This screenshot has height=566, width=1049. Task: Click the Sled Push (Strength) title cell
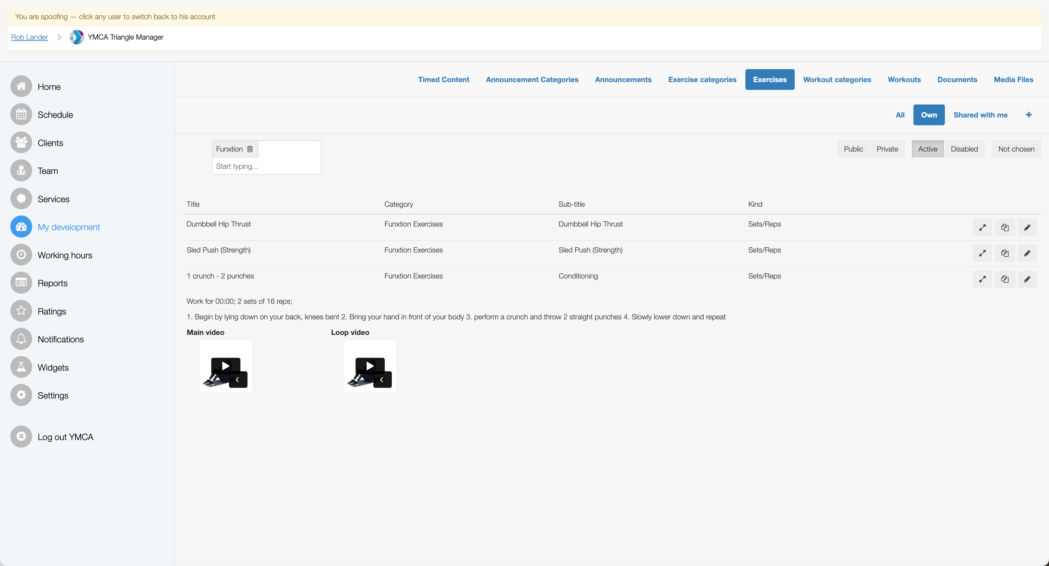pyautogui.click(x=219, y=250)
